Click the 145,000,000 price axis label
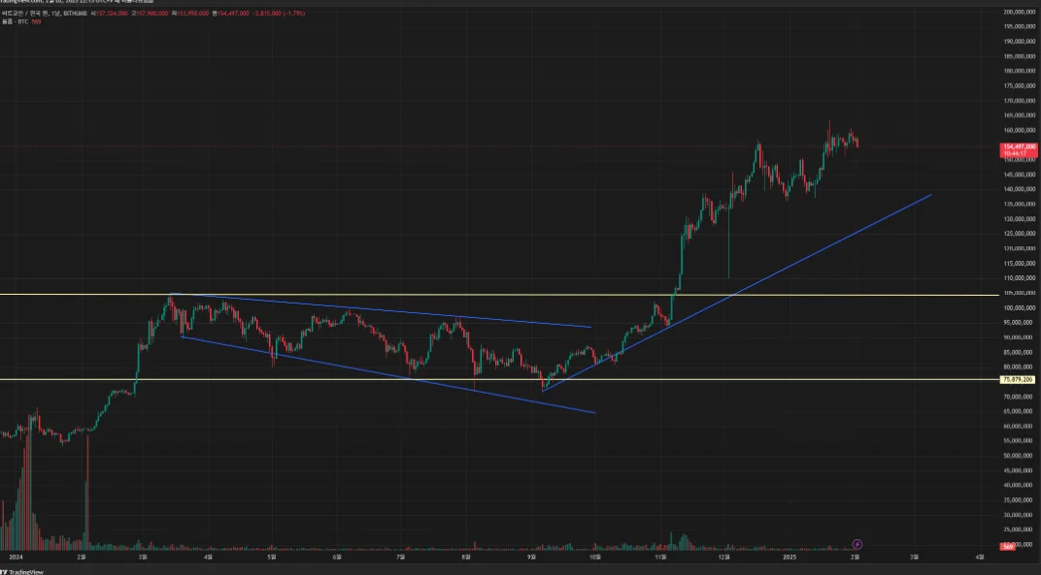 point(1020,175)
